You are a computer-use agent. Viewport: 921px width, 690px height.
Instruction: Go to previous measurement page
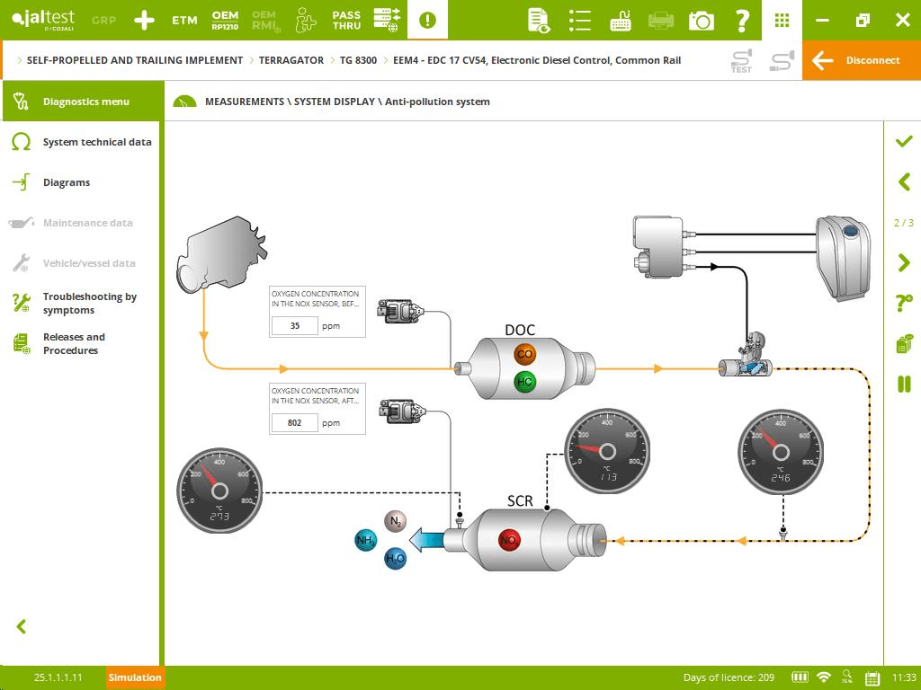pyautogui.click(x=904, y=182)
